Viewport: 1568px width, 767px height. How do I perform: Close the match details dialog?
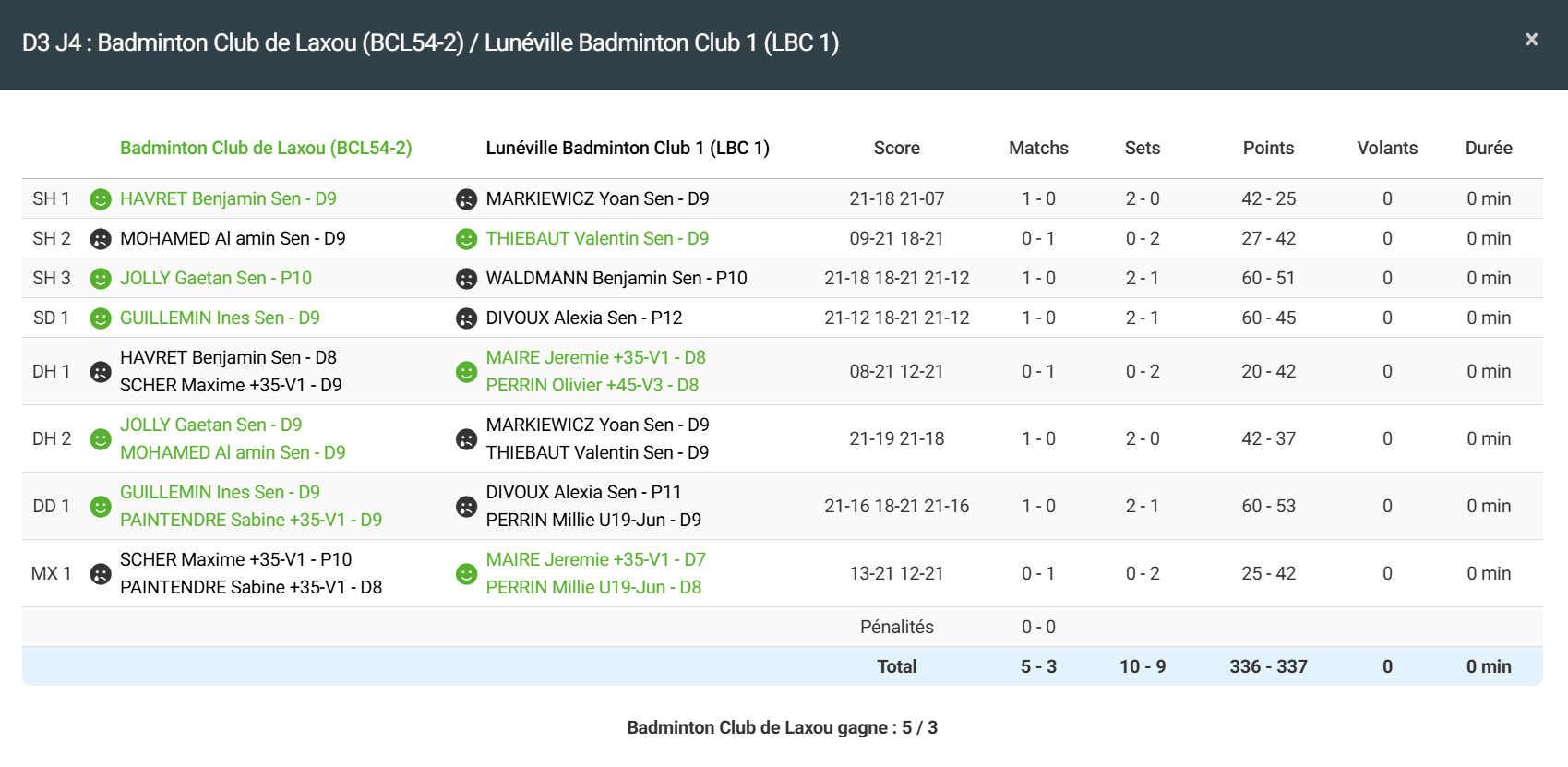(x=1531, y=40)
